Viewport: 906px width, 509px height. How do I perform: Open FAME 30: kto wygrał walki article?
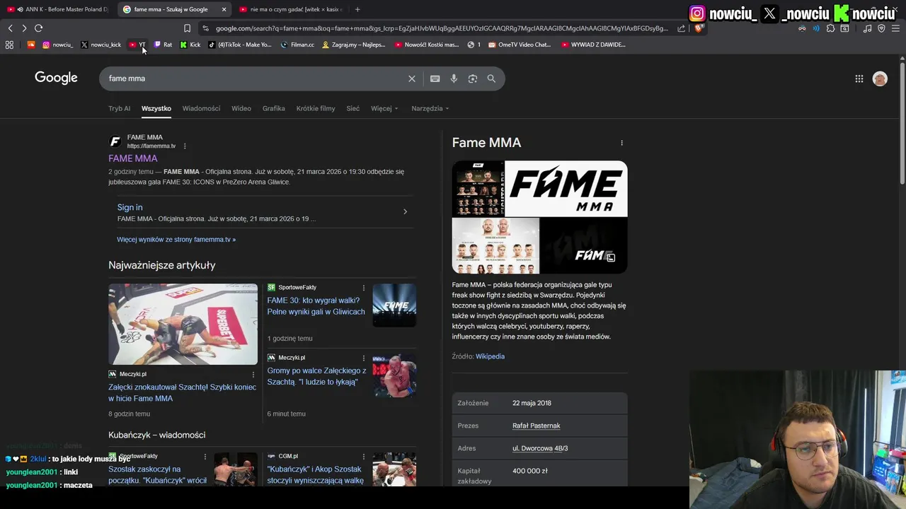pos(316,306)
